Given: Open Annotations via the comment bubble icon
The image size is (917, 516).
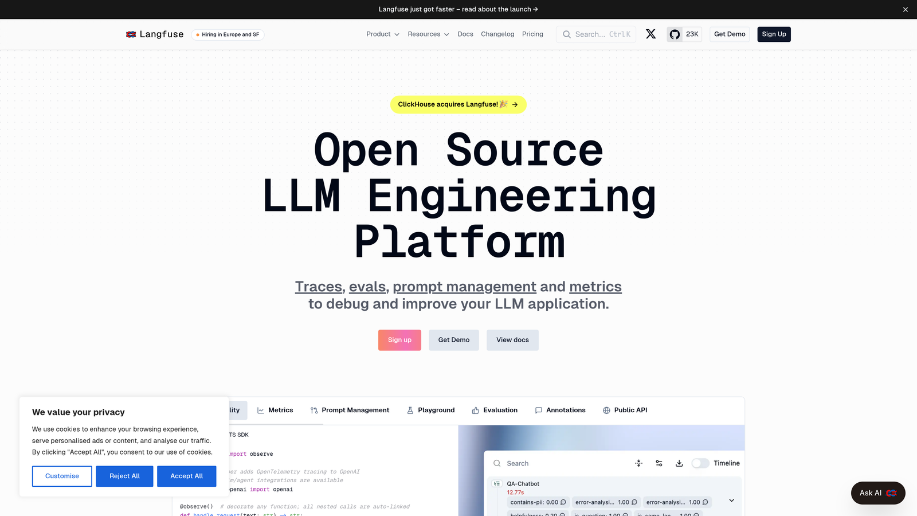Looking at the screenshot, I should 539,410.
